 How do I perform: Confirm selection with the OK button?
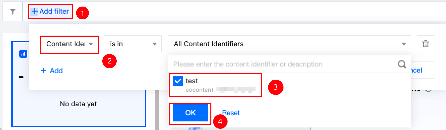tap(190, 113)
